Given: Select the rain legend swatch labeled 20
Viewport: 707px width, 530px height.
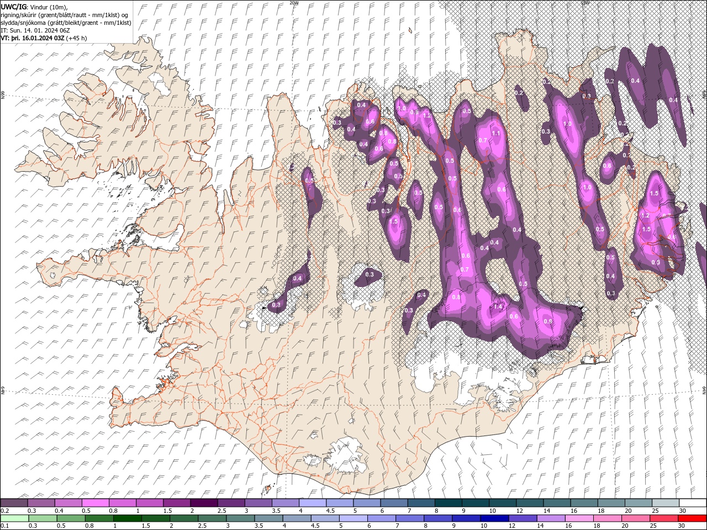Looking at the screenshot, I should click(635, 518).
